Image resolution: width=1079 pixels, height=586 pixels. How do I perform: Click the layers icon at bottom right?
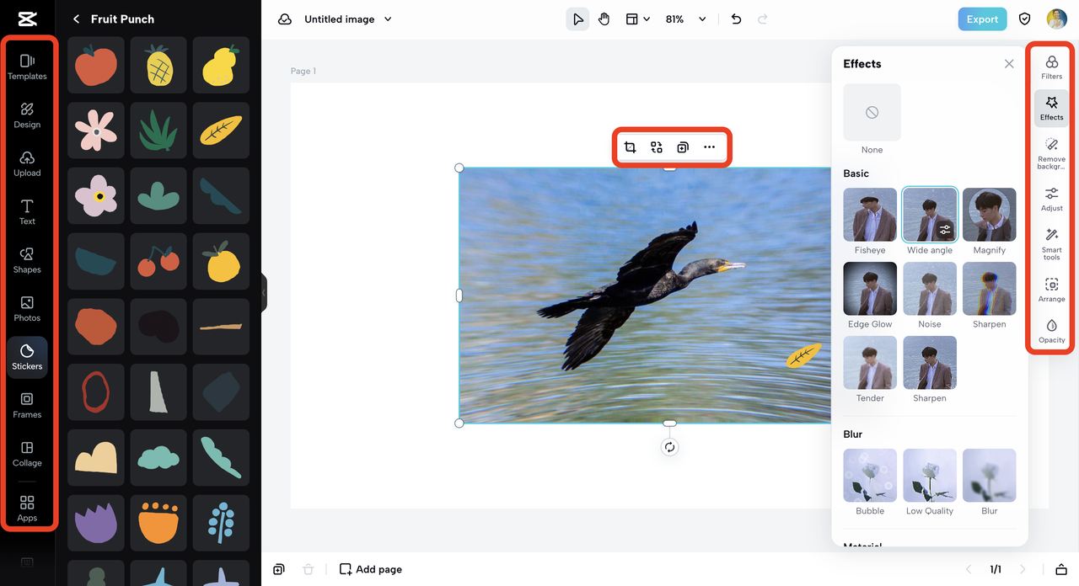(1062, 569)
